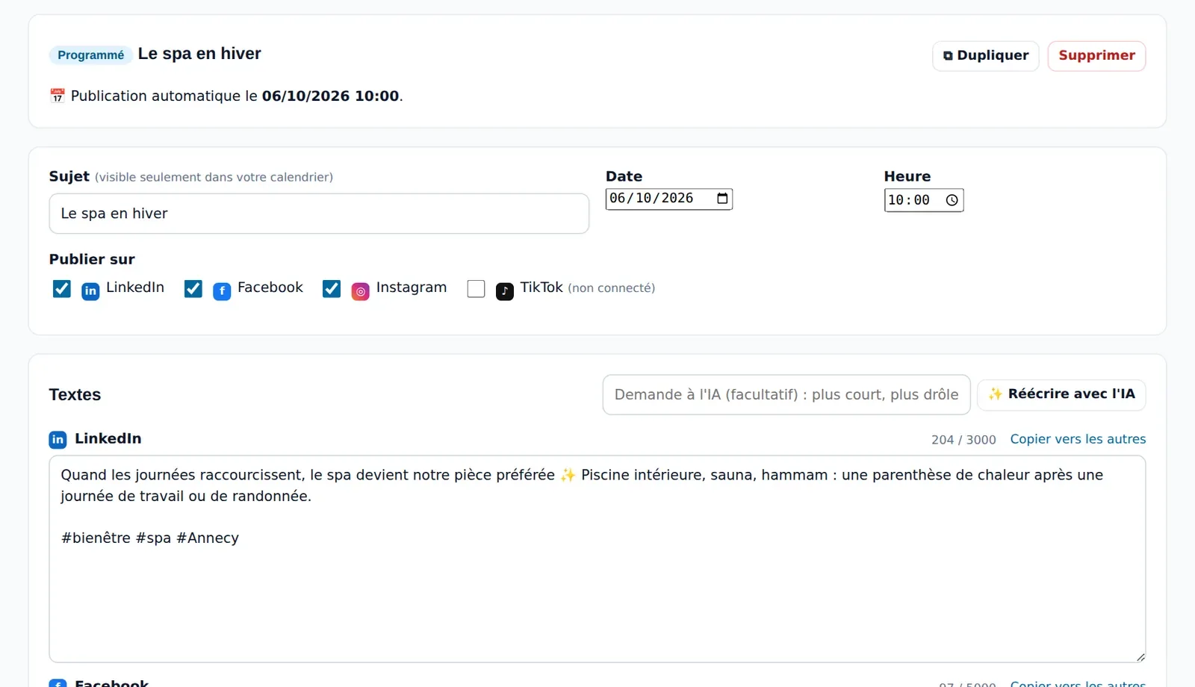1195x687 pixels.
Task: Delete the post with Supprimer
Action: (1096, 56)
